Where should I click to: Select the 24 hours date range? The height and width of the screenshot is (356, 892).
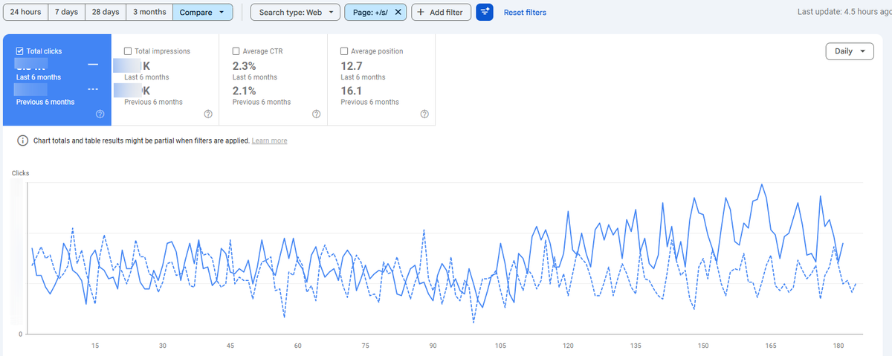25,13
